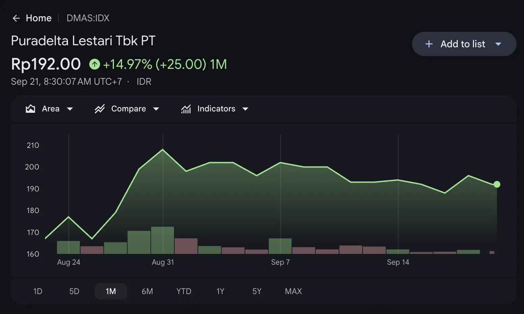
Task: Click the green volume bar at Sep 7
Action: coord(280,246)
